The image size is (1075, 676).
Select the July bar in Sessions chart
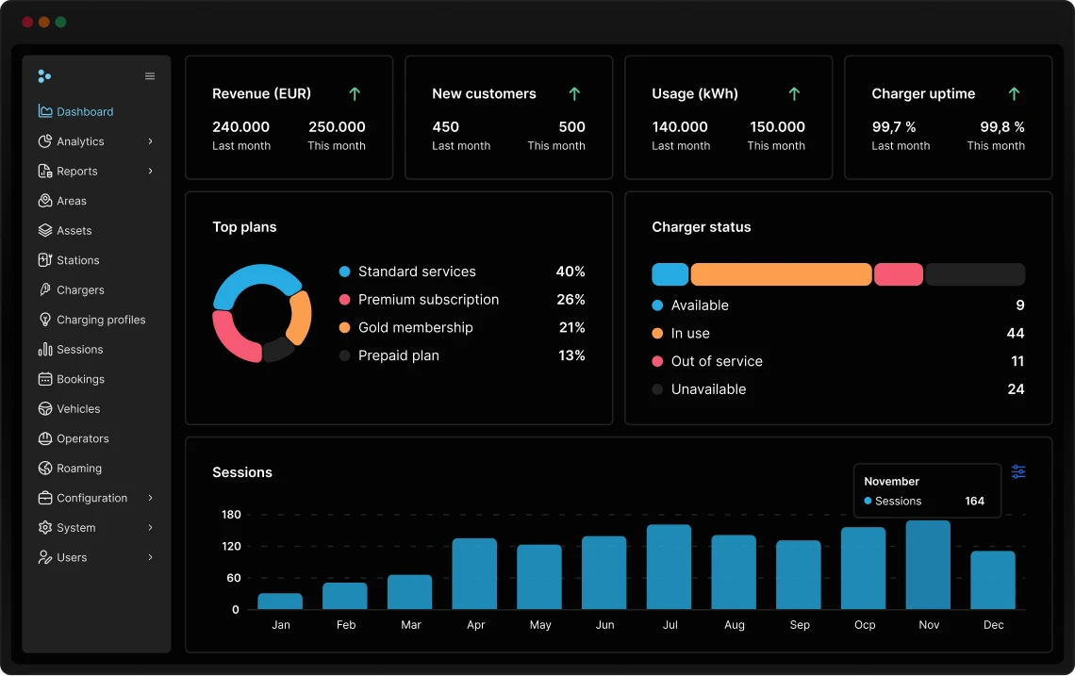(x=670, y=567)
